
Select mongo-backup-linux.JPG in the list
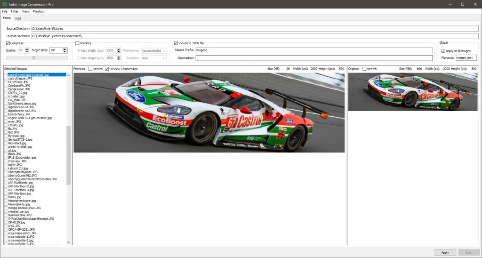click(24, 208)
